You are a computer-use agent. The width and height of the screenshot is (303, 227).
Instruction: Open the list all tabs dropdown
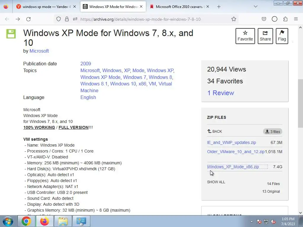[x=255, y=7]
